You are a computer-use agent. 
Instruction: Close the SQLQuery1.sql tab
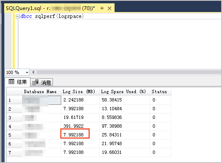pos(110,8)
